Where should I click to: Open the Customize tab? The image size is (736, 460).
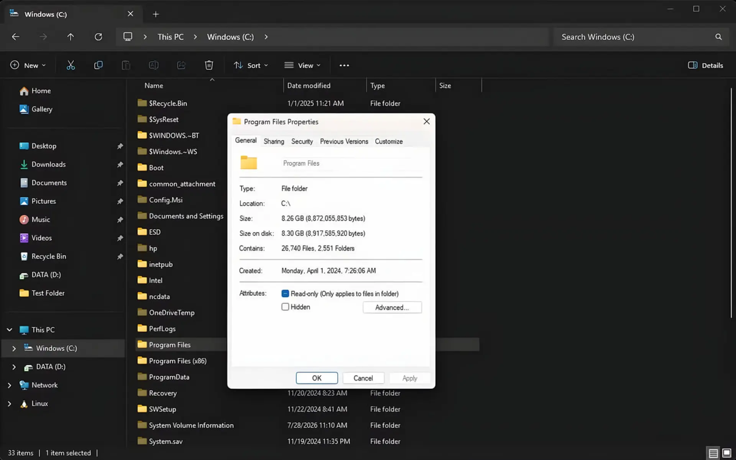click(389, 141)
